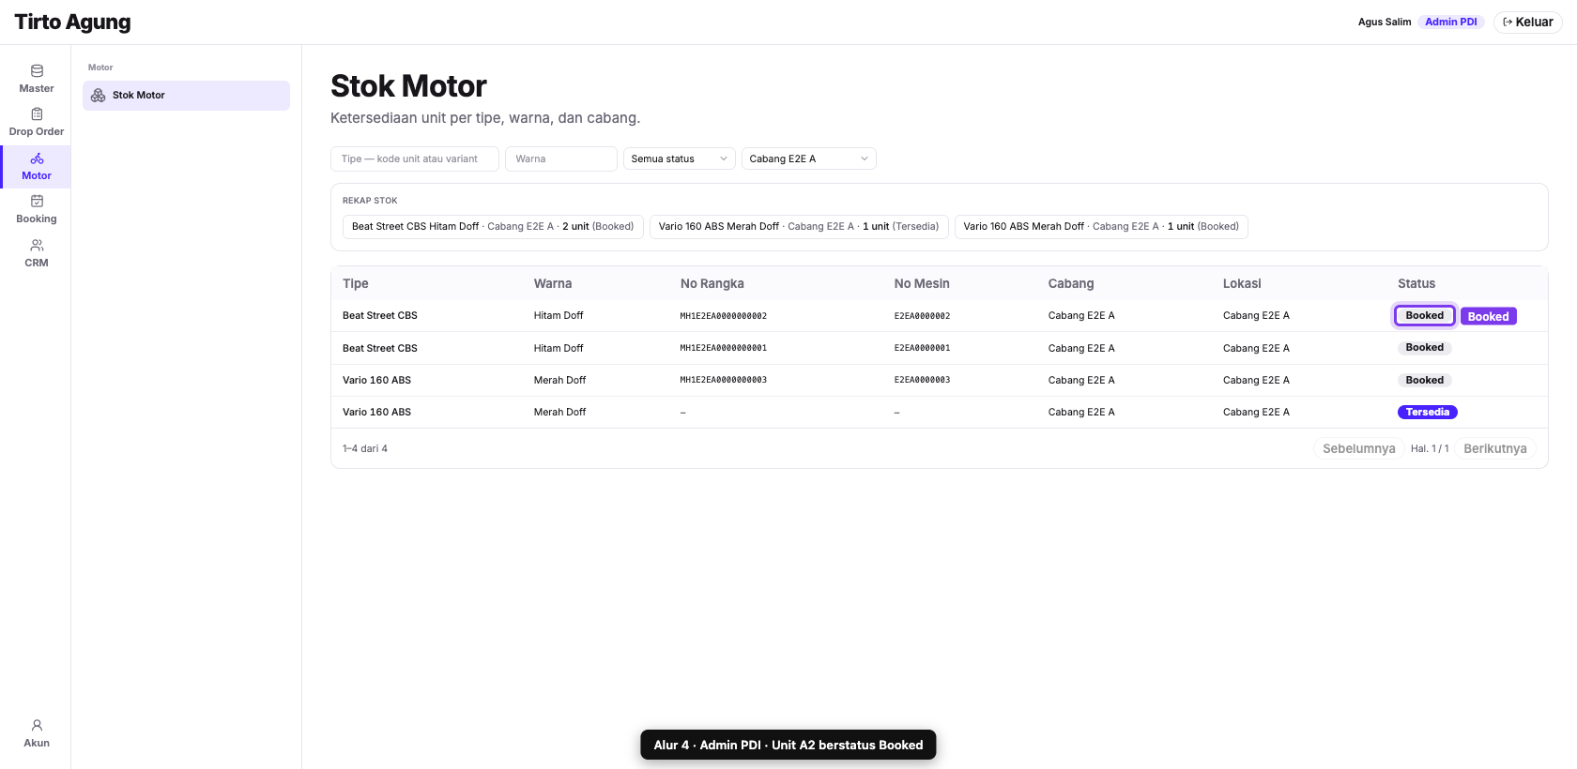Screen dimensions: 1577x769
Task: Open the Booking calendar section
Action: [37, 209]
